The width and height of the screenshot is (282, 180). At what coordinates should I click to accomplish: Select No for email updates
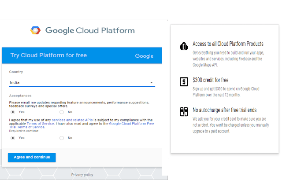pos(62,112)
